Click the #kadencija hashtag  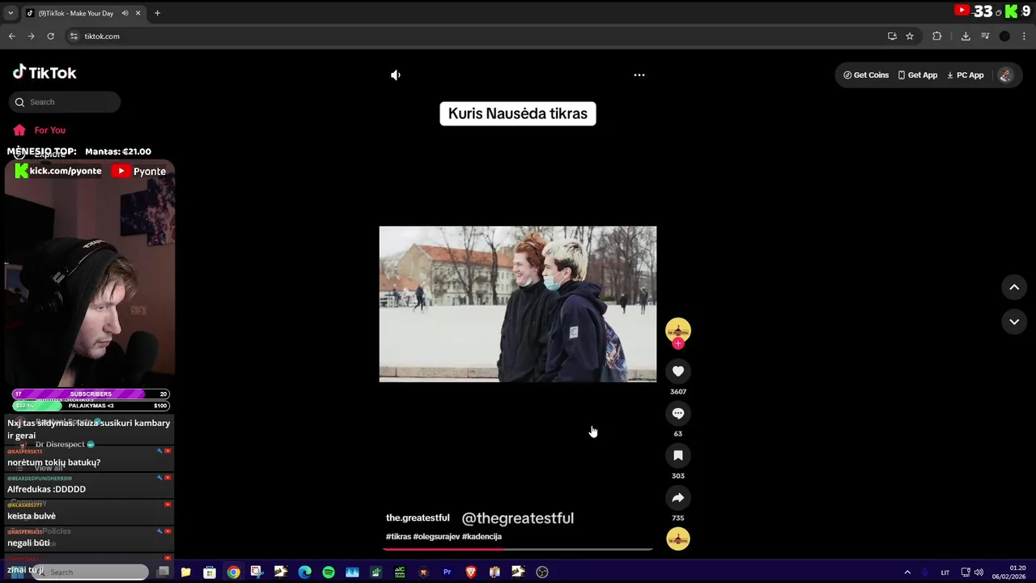[482, 536]
